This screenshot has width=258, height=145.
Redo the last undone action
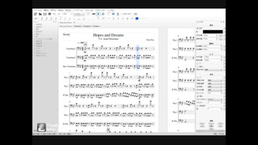point(59,14)
